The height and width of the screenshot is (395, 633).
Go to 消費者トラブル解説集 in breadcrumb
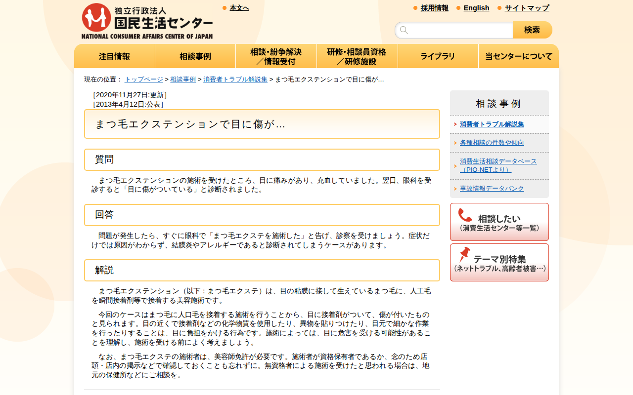(x=235, y=79)
